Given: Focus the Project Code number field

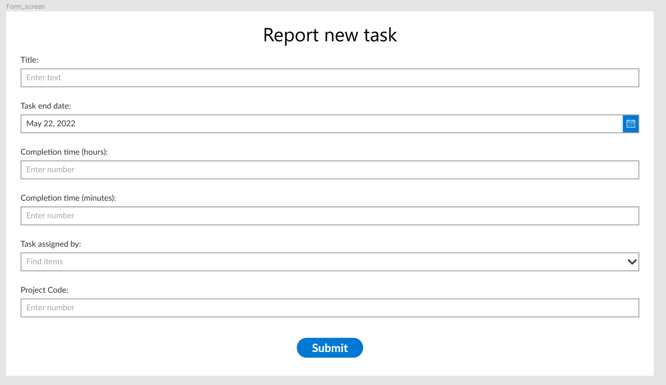Looking at the screenshot, I should click(330, 307).
